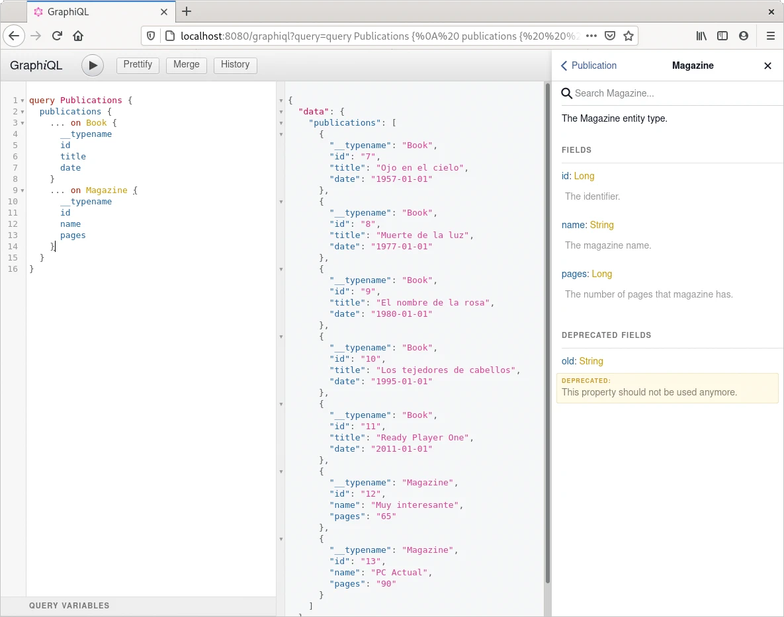The image size is (784, 617).
Task: Collapse the publications array in the results pane
Action: pyautogui.click(x=281, y=123)
